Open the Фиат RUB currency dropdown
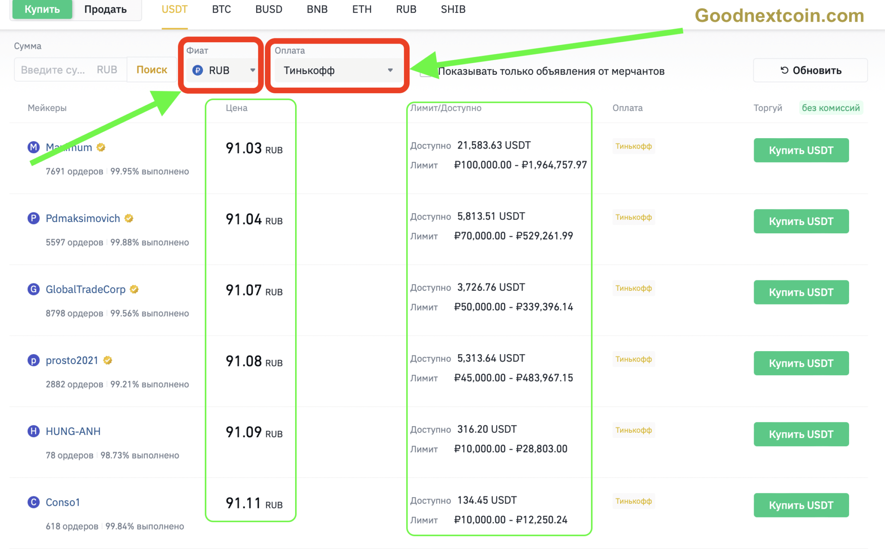 point(222,70)
